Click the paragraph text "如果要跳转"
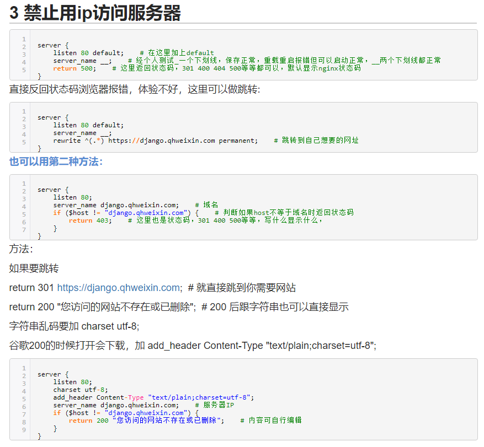Viewport: 484px width, 447px height. coord(34,268)
